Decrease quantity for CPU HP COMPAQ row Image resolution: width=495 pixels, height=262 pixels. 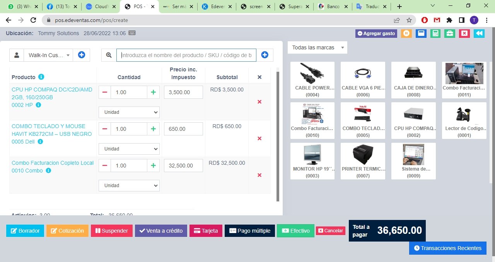click(105, 92)
